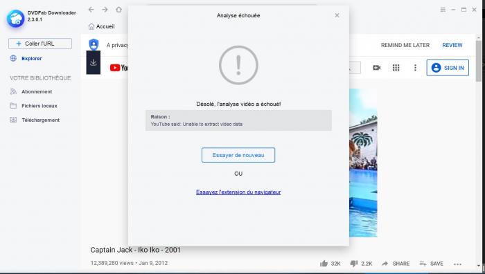The width and height of the screenshot is (485, 274).
Task: Click the globe icon beside Explorer
Action: point(13,58)
